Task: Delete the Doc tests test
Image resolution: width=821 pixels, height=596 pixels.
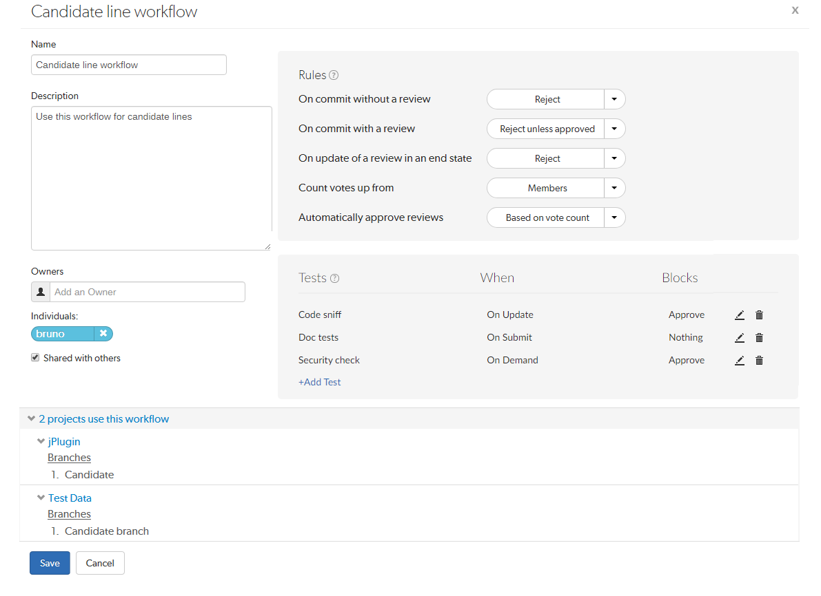Action: [x=759, y=337]
